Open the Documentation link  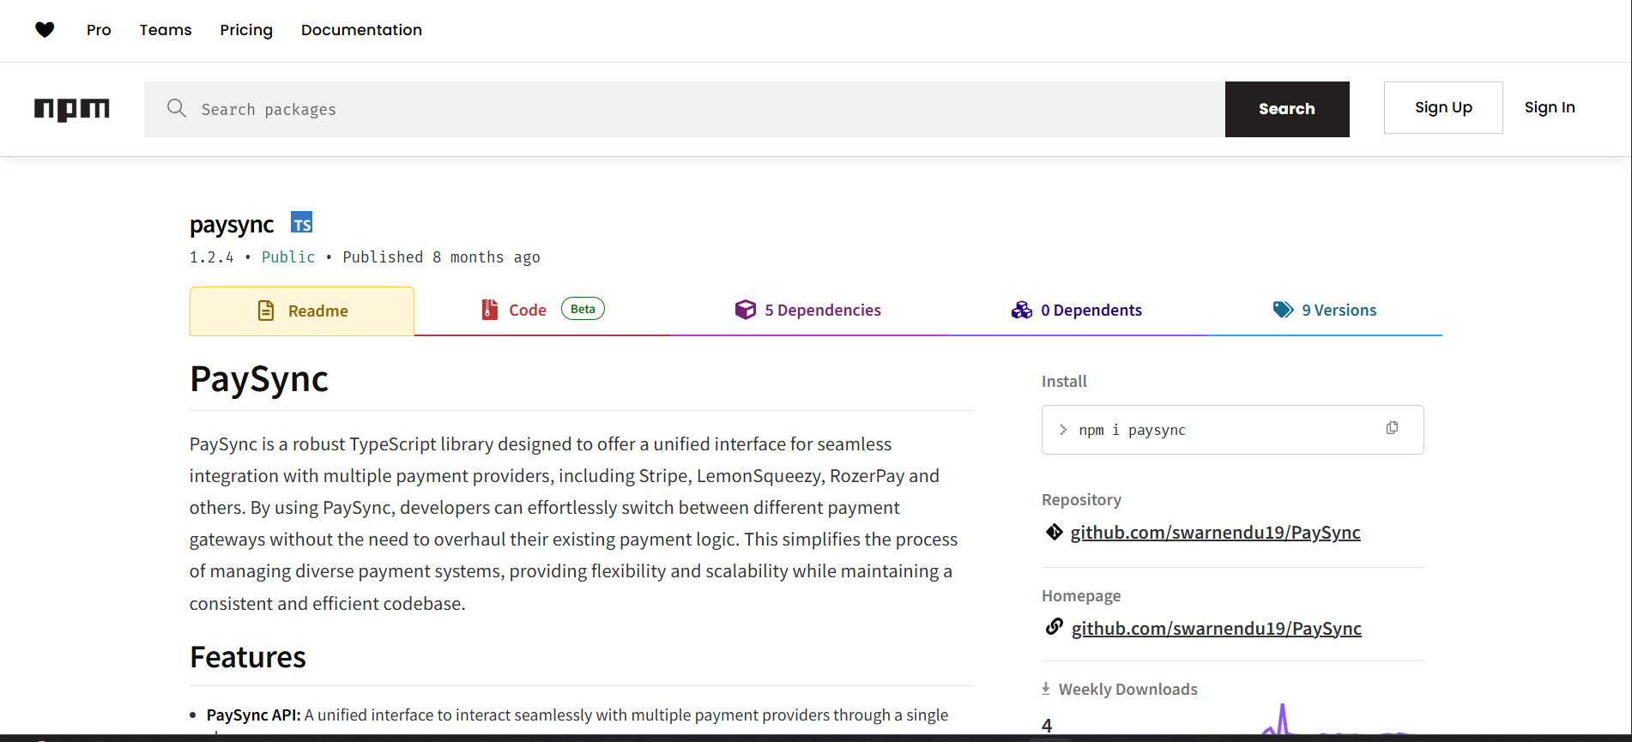click(361, 30)
